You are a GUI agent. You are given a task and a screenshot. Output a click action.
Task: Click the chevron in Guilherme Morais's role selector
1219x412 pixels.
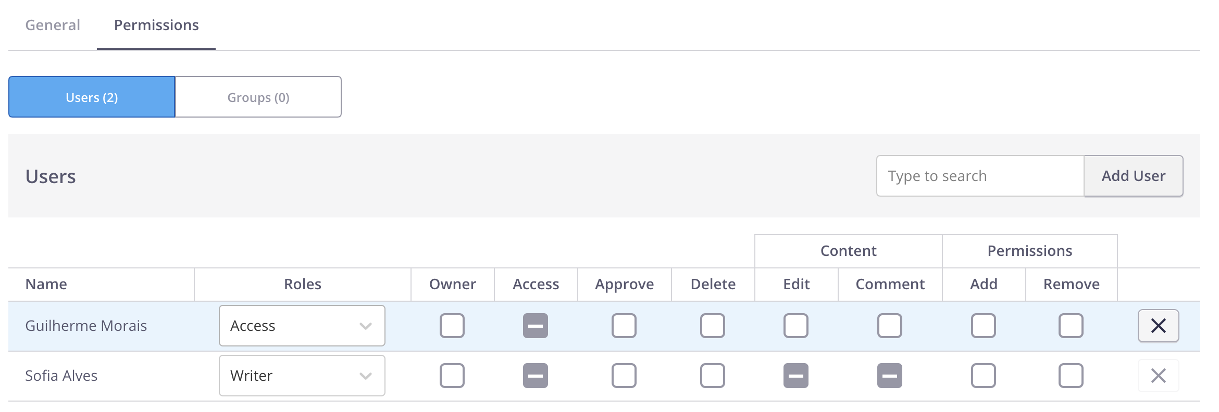pos(366,326)
